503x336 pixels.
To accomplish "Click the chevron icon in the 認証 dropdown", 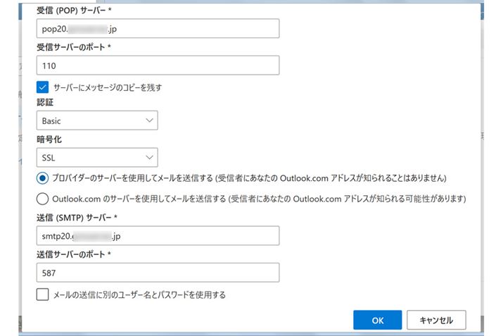I will click(x=148, y=121).
